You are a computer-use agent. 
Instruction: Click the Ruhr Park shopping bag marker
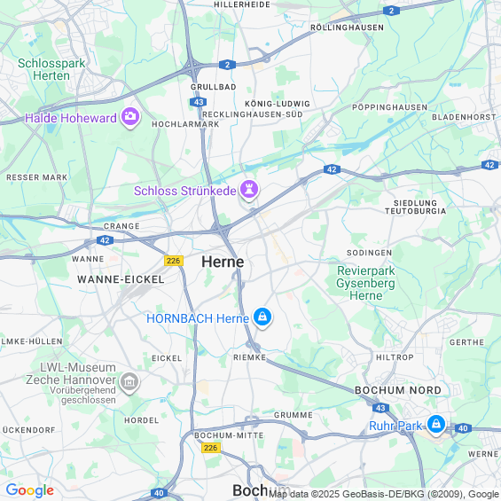pos(435,425)
